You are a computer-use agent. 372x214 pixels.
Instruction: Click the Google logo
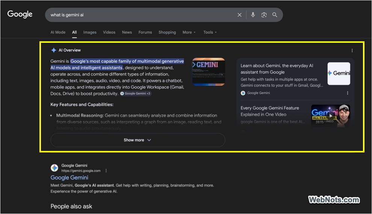(x=20, y=14)
